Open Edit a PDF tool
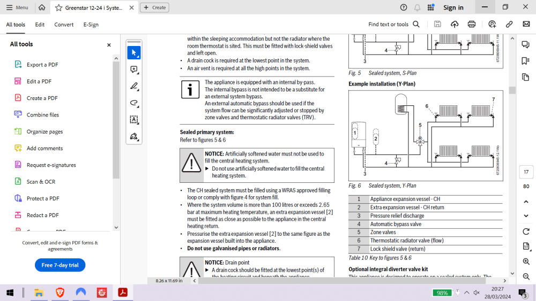The width and height of the screenshot is (536, 301). pos(39,81)
